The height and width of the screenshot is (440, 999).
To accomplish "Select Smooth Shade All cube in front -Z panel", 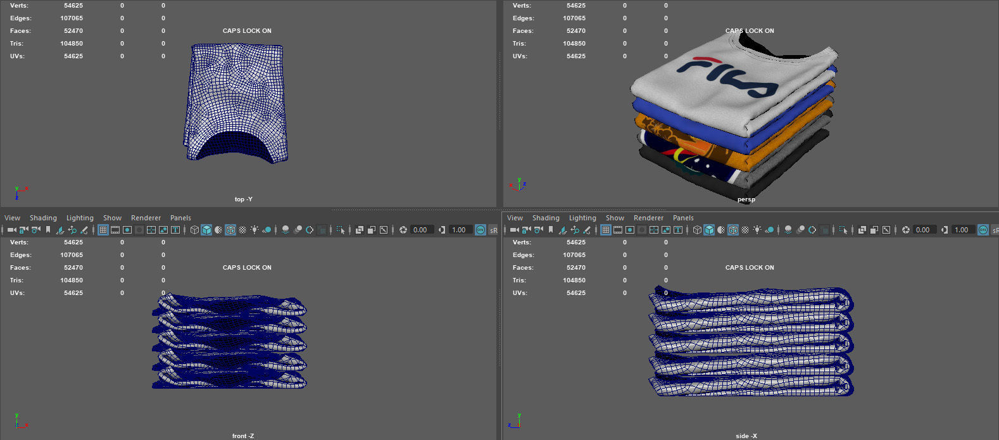I will coord(206,230).
